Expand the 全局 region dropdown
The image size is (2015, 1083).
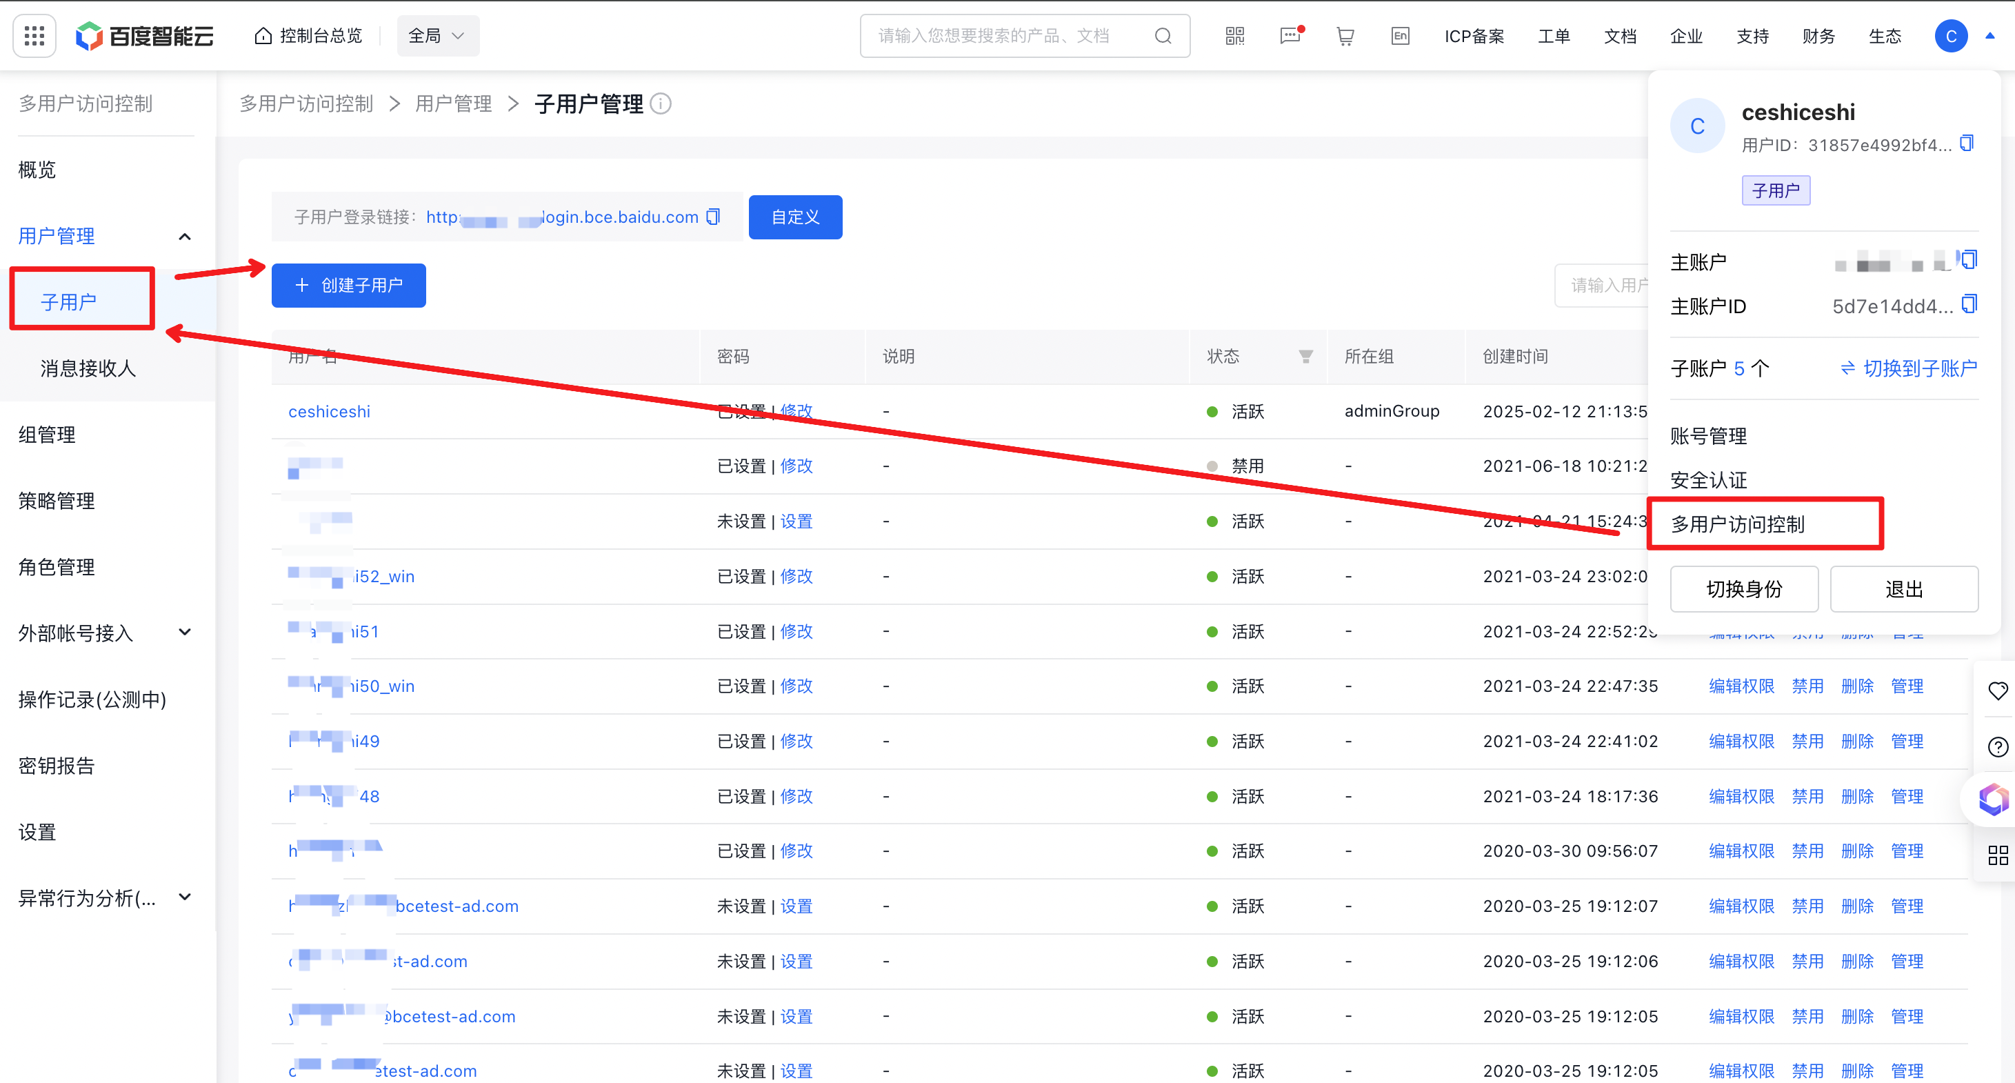coord(437,36)
